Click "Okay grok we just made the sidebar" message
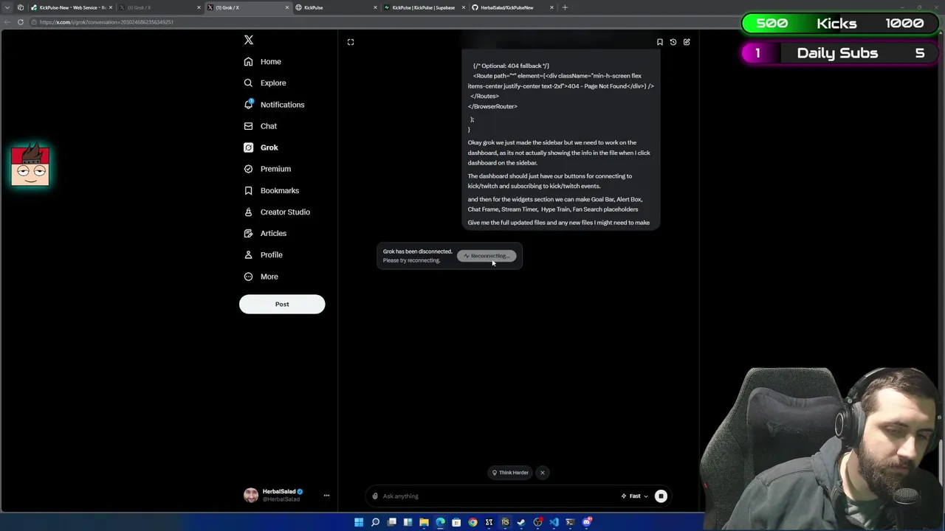Image resolution: width=945 pixels, height=531 pixels. tap(559, 153)
